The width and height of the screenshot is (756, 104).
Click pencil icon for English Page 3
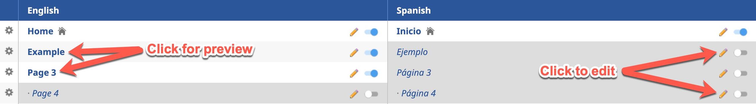[x=354, y=73]
